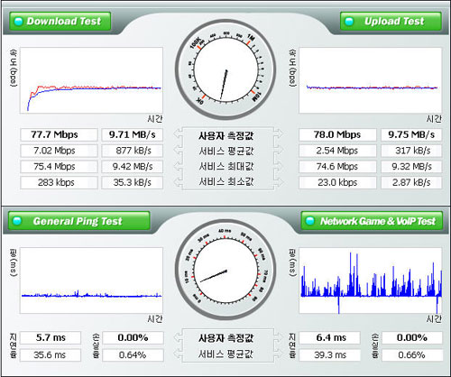Select the 2.87 kB/s value
Viewport: 451px width, 377px height.
tap(411, 182)
